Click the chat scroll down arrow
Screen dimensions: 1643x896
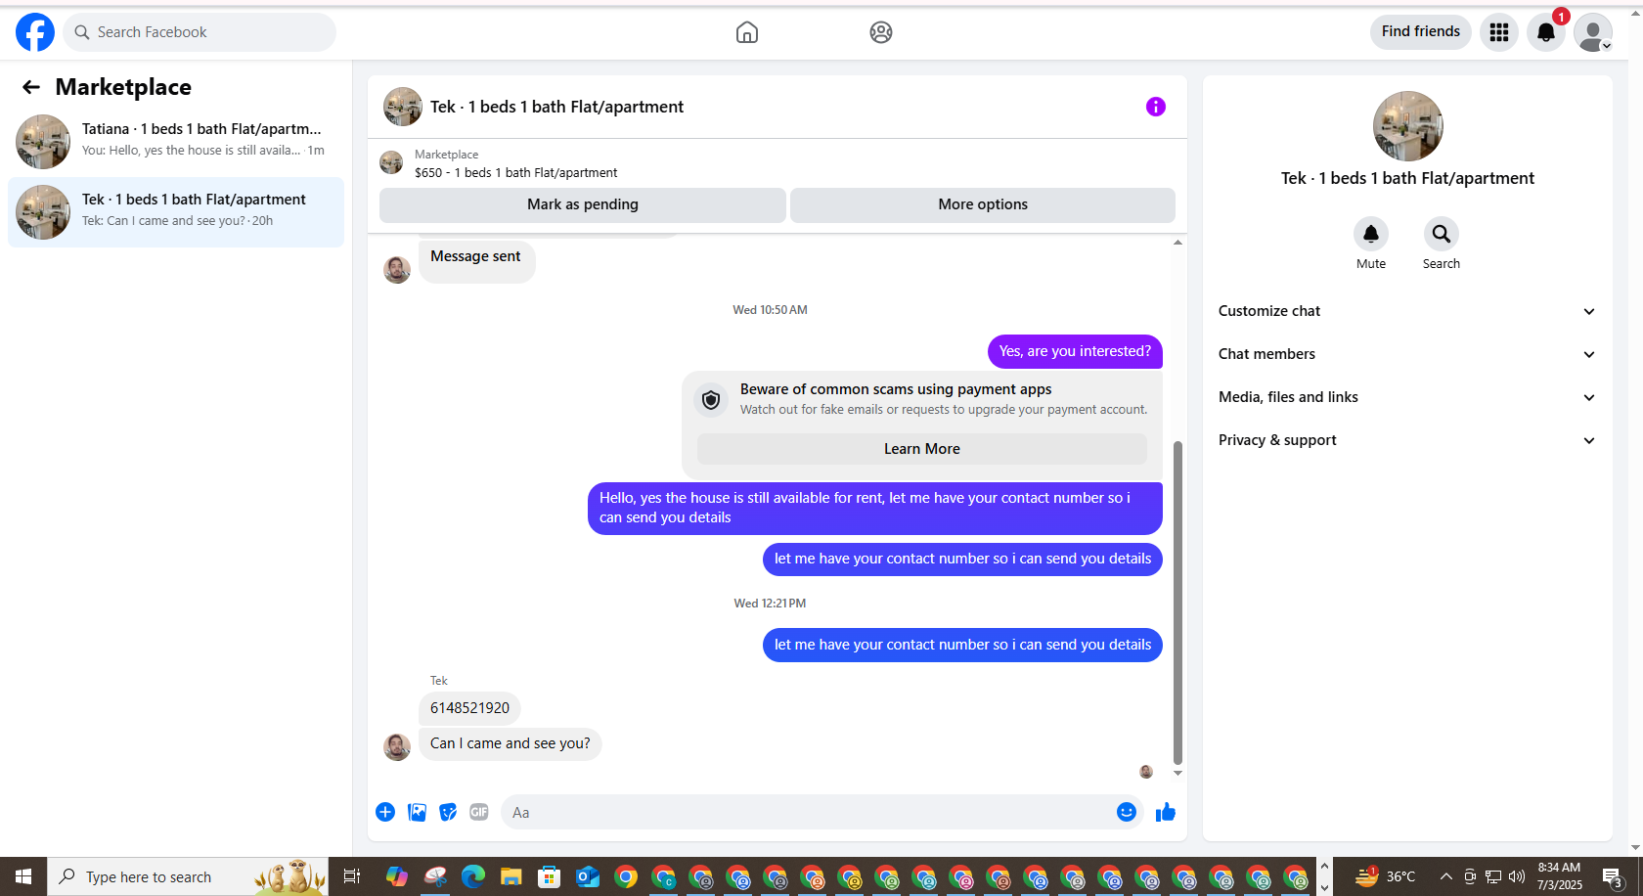(x=1177, y=773)
